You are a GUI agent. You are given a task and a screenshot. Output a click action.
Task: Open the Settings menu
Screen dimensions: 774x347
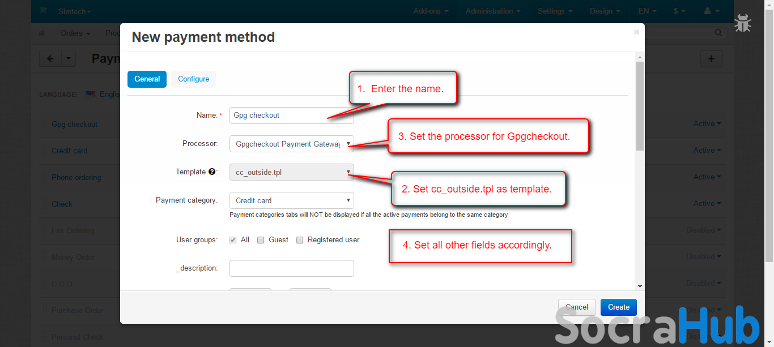tap(555, 11)
